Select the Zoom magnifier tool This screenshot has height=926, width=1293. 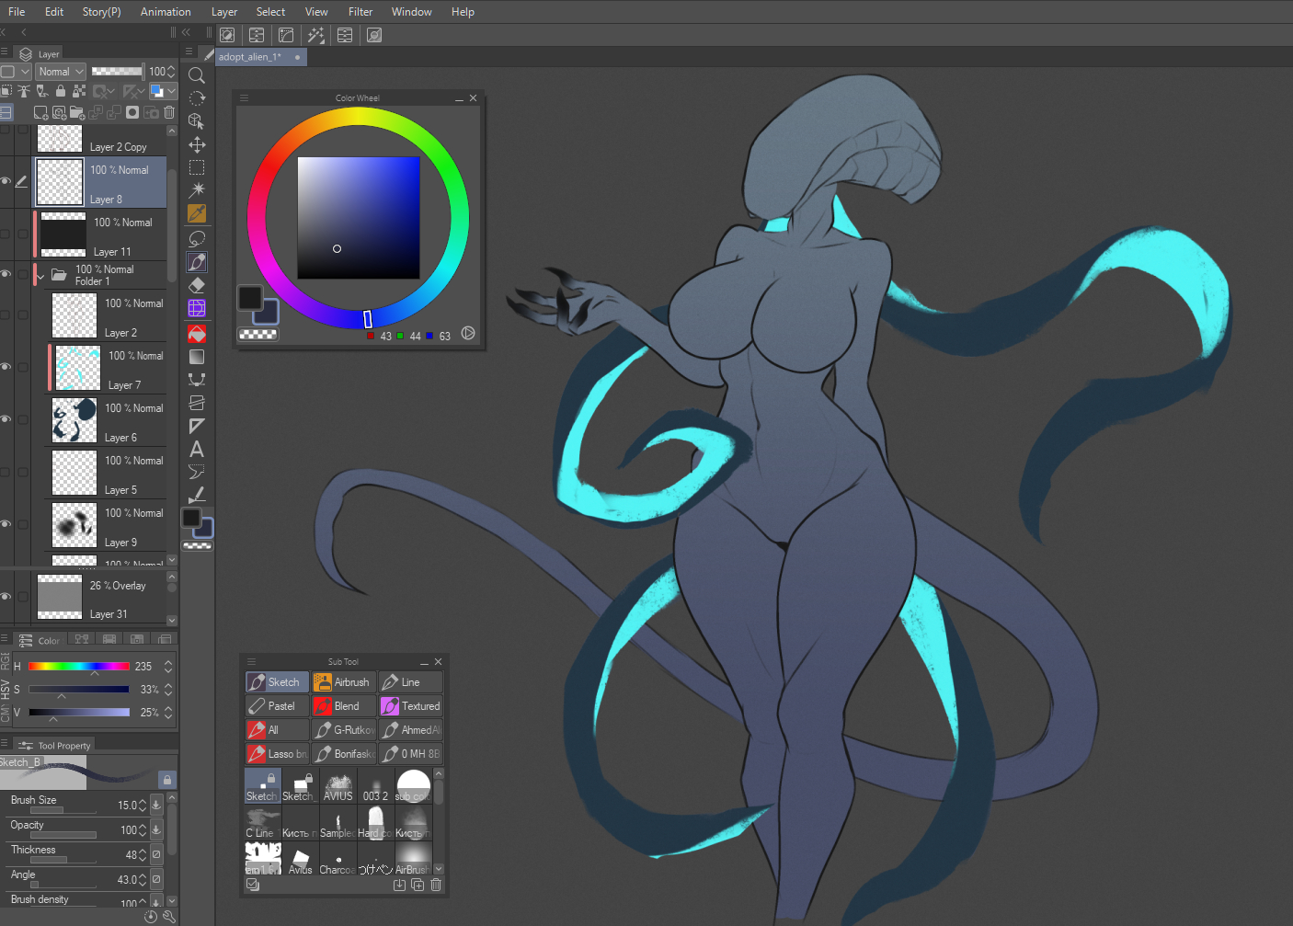197,75
